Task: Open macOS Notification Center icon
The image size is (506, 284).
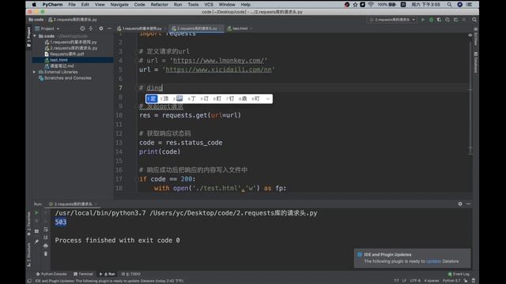Action: point(469,5)
